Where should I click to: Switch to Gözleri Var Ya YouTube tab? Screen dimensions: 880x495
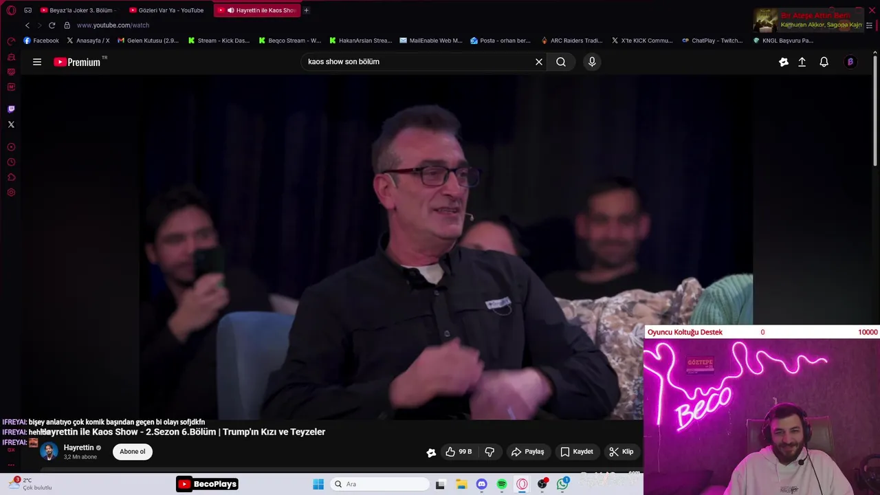tap(168, 10)
